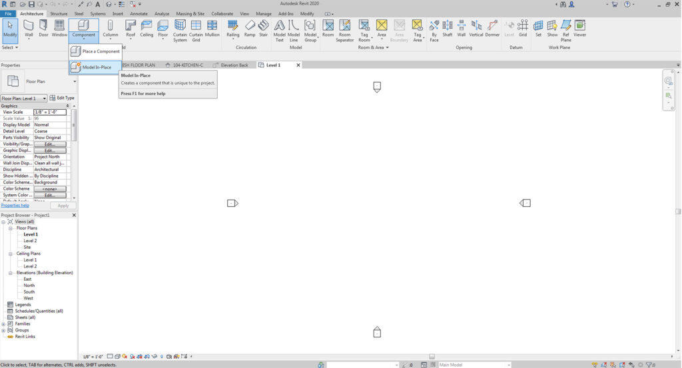Image resolution: width=682 pixels, height=368 pixels.
Task: Open the Massing & Site tab
Action: pos(190,13)
